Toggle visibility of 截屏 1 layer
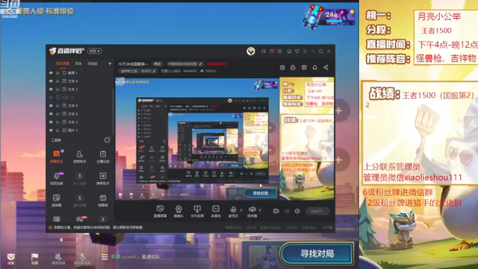 coord(51,73)
